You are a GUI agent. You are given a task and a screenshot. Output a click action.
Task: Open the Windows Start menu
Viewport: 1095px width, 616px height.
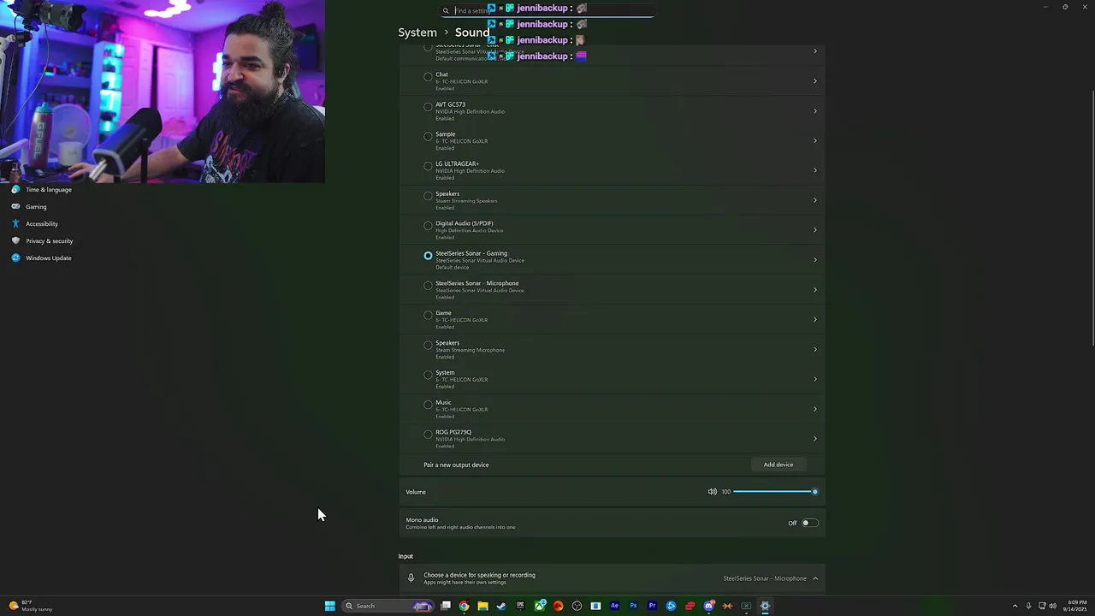point(329,606)
